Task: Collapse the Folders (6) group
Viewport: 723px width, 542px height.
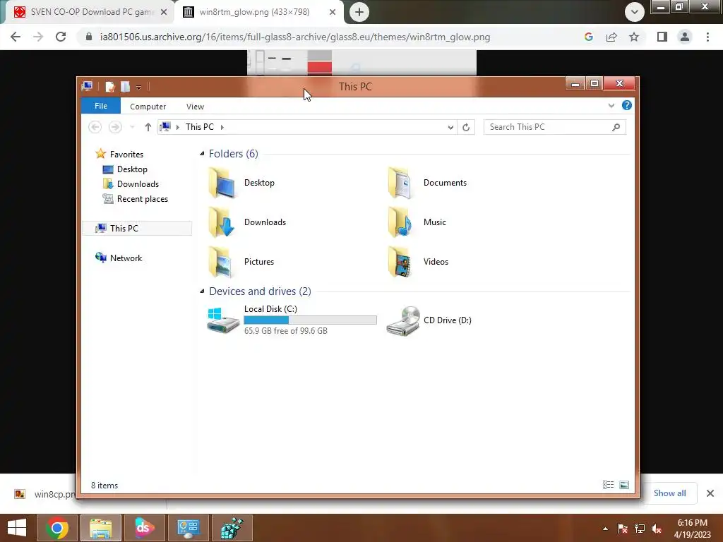Action: point(202,153)
